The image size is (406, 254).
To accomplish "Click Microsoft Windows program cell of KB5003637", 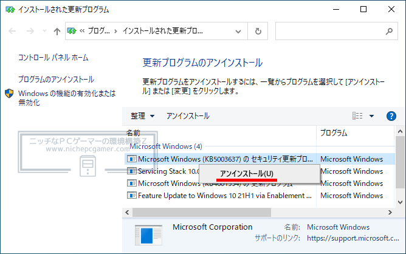I will coord(352,159).
